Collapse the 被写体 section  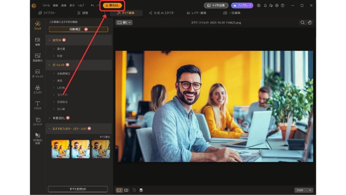[x=49, y=40]
